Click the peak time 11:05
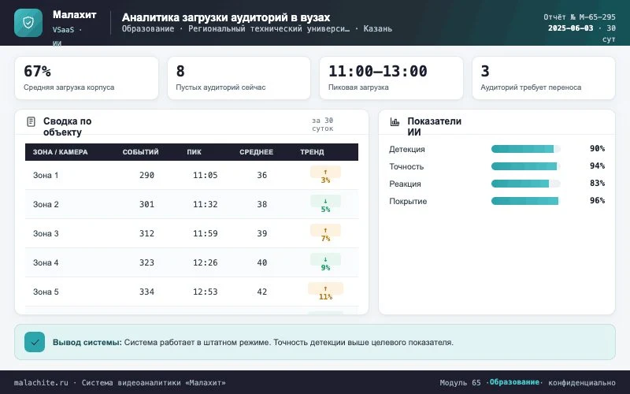The height and width of the screenshot is (394, 630). pyautogui.click(x=206, y=175)
